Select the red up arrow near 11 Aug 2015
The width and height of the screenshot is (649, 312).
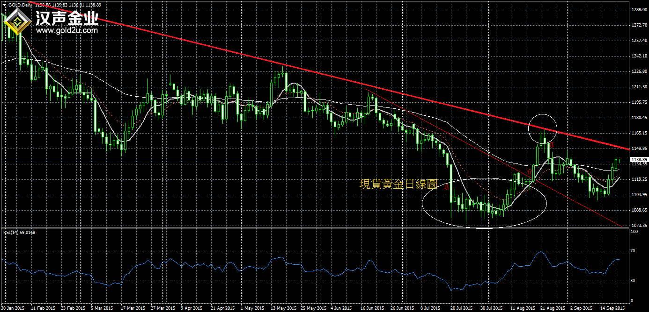coord(530,172)
